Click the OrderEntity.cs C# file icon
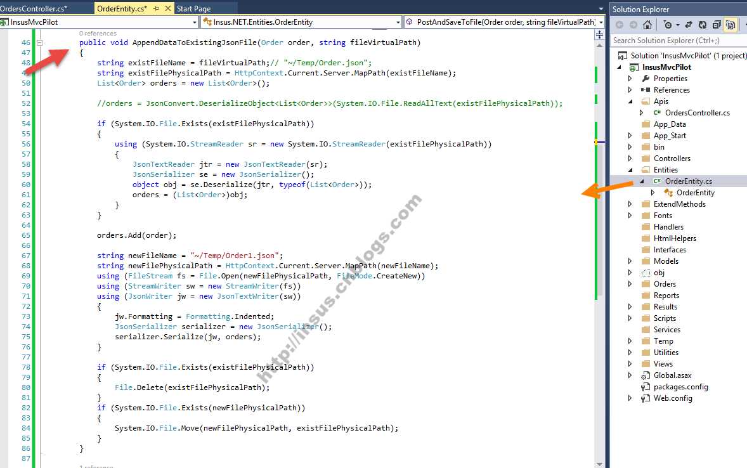Viewport: 747px width, 468px height. pos(657,181)
